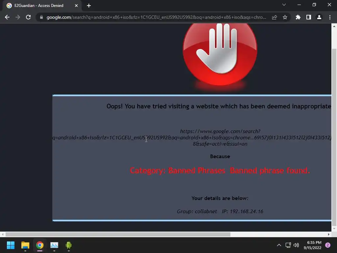Click the Chrome taskbar icon
This screenshot has height=253, width=337.
click(40, 245)
